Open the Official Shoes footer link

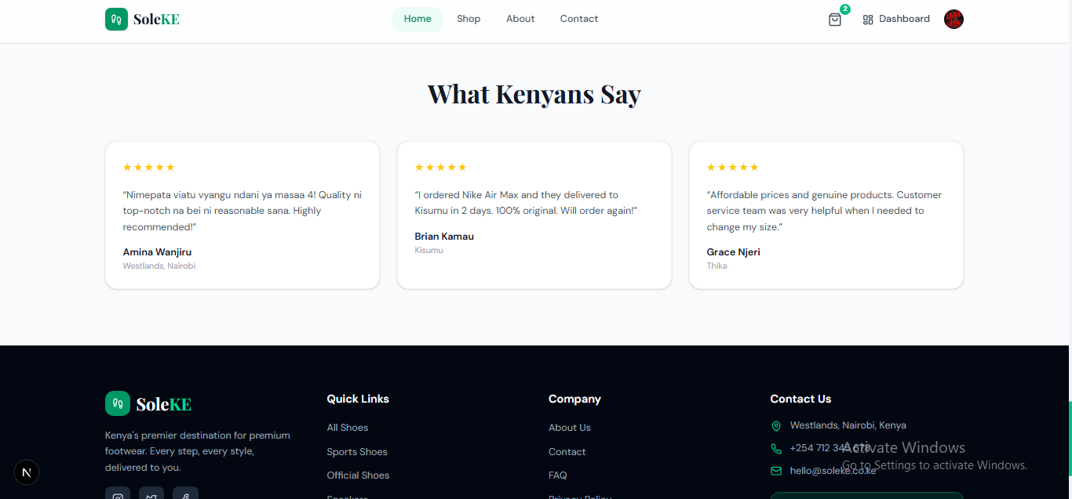tap(358, 475)
